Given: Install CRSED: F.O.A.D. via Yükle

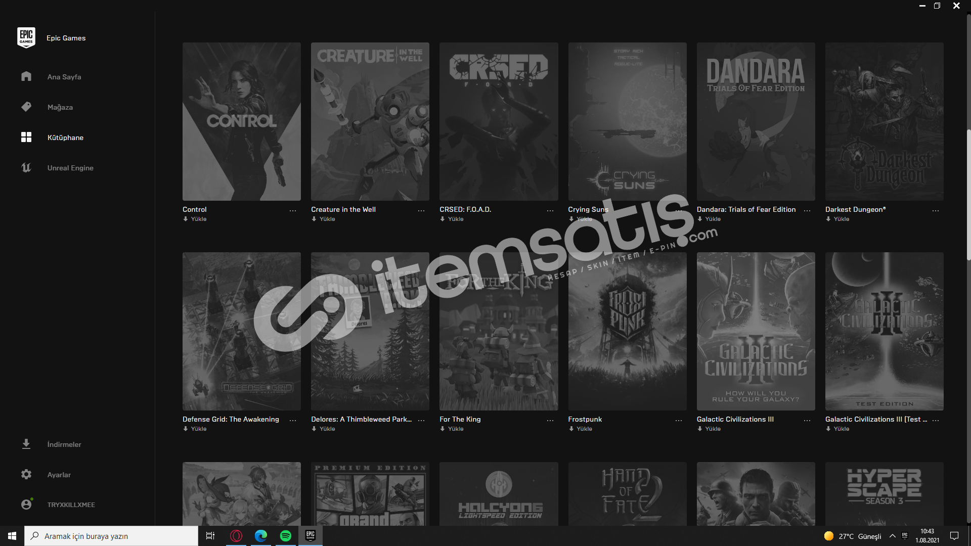Looking at the screenshot, I should tap(452, 219).
